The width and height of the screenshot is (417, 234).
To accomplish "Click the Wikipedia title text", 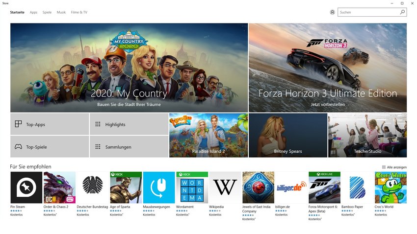I will pyautogui.click(x=216, y=207).
